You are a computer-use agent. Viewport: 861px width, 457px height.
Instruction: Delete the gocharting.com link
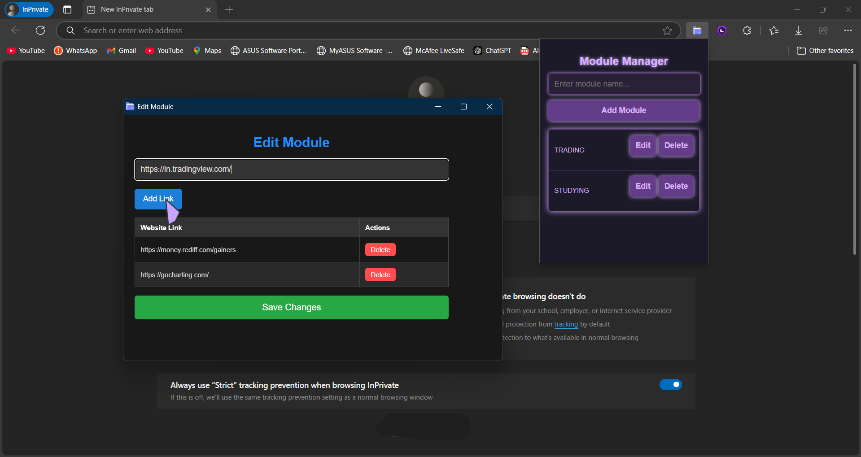(x=380, y=274)
